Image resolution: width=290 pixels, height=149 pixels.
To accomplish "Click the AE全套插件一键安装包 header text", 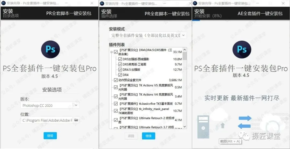I will click(x=260, y=13).
